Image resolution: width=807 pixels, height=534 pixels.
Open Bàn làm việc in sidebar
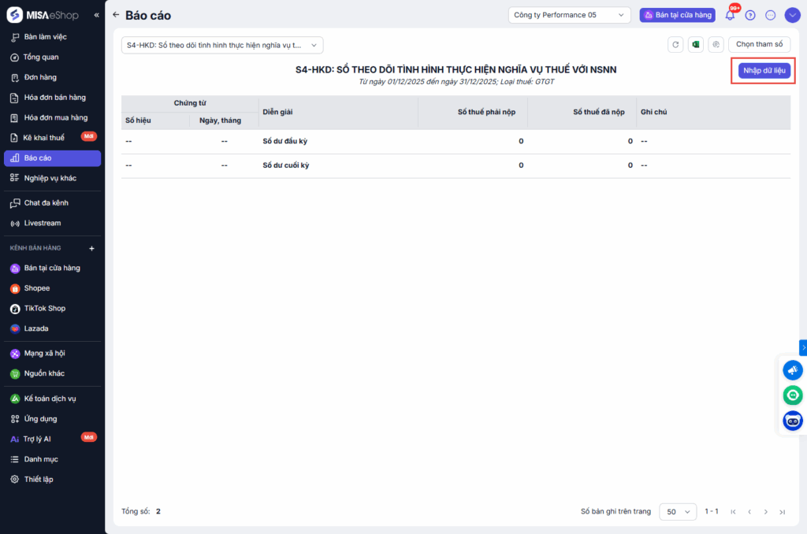[52, 37]
